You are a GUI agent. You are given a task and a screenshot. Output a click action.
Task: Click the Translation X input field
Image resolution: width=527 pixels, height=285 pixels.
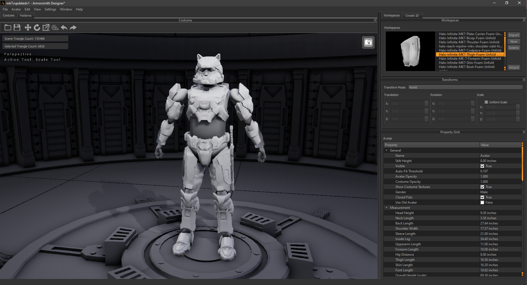pyautogui.click(x=408, y=104)
